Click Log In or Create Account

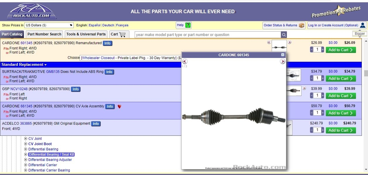(x=337, y=25)
